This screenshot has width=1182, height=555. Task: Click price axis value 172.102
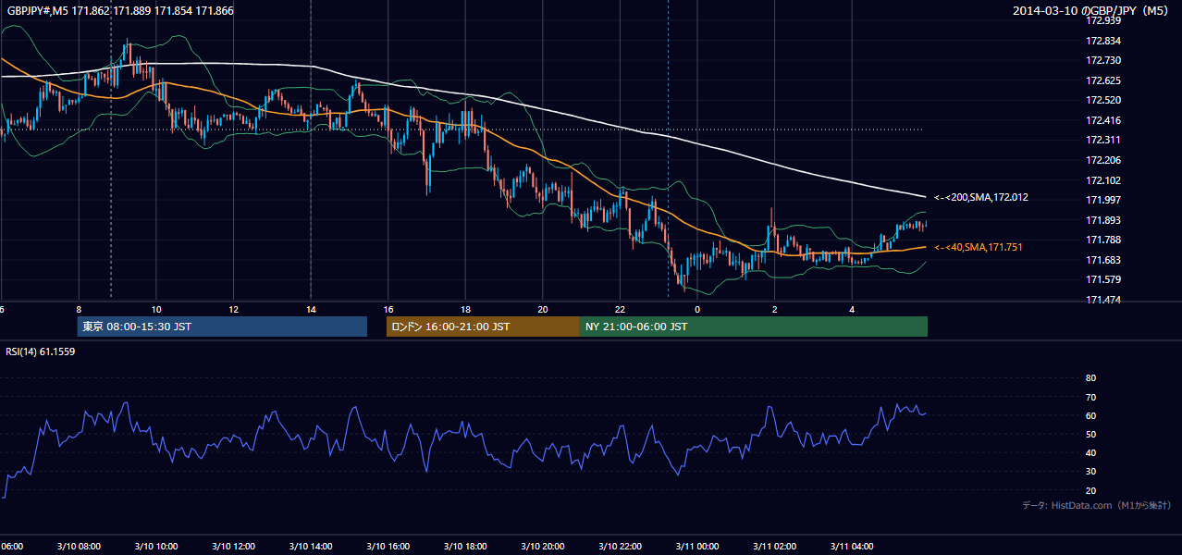tap(1102, 180)
